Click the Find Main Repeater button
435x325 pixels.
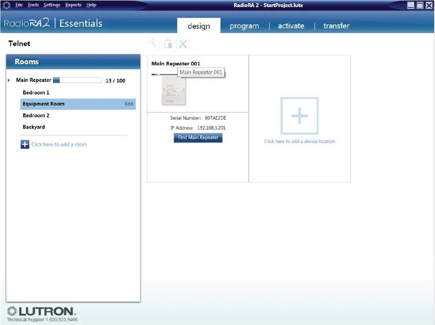198,137
